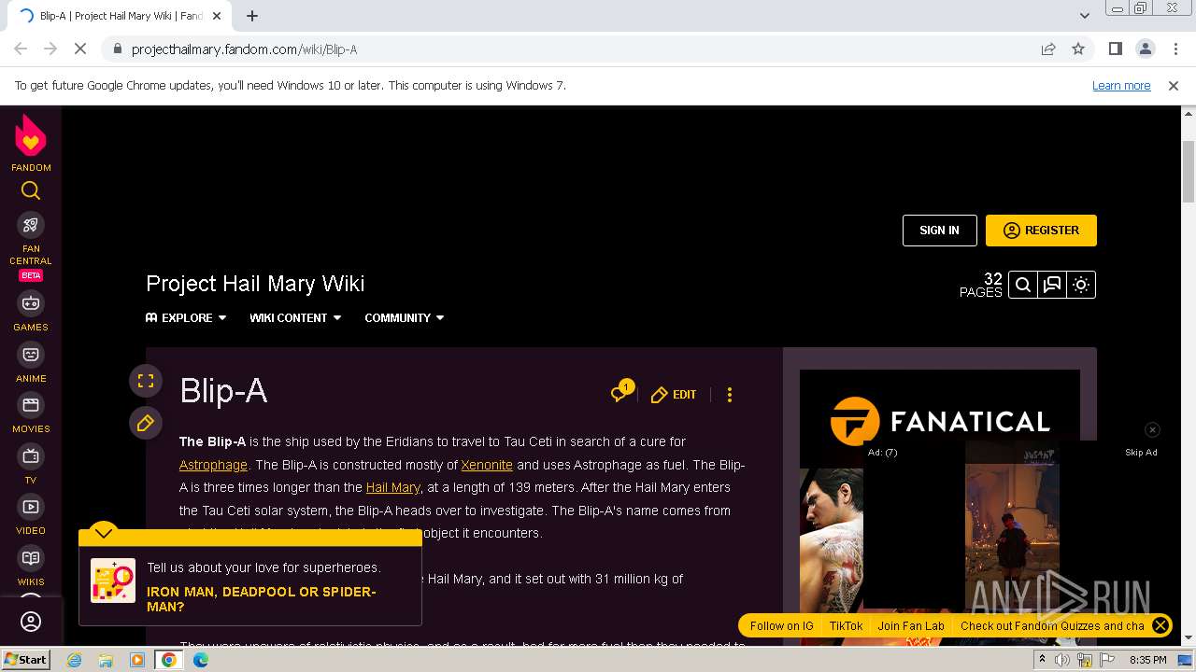Image resolution: width=1196 pixels, height=672 pixels.
Task: Open article comments bubble
Action: pos(621,392)
